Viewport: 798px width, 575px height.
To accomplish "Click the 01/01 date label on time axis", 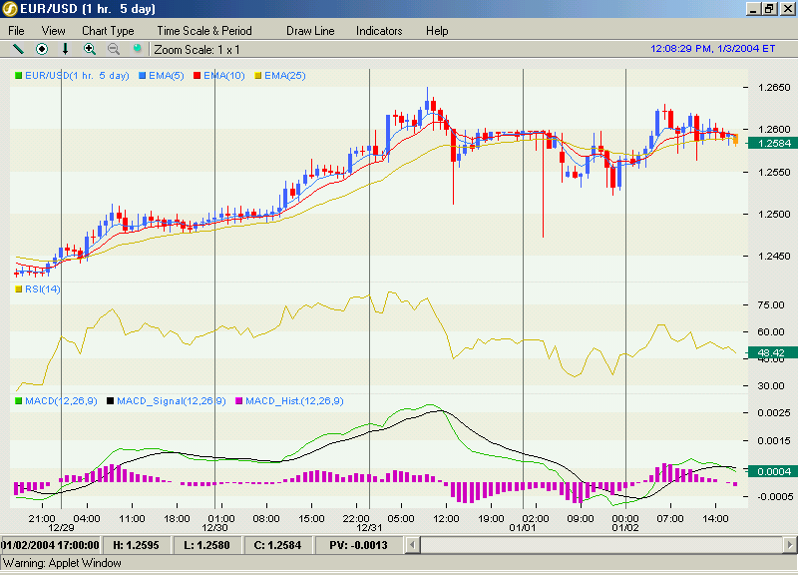I will click(x=522, y=528).
